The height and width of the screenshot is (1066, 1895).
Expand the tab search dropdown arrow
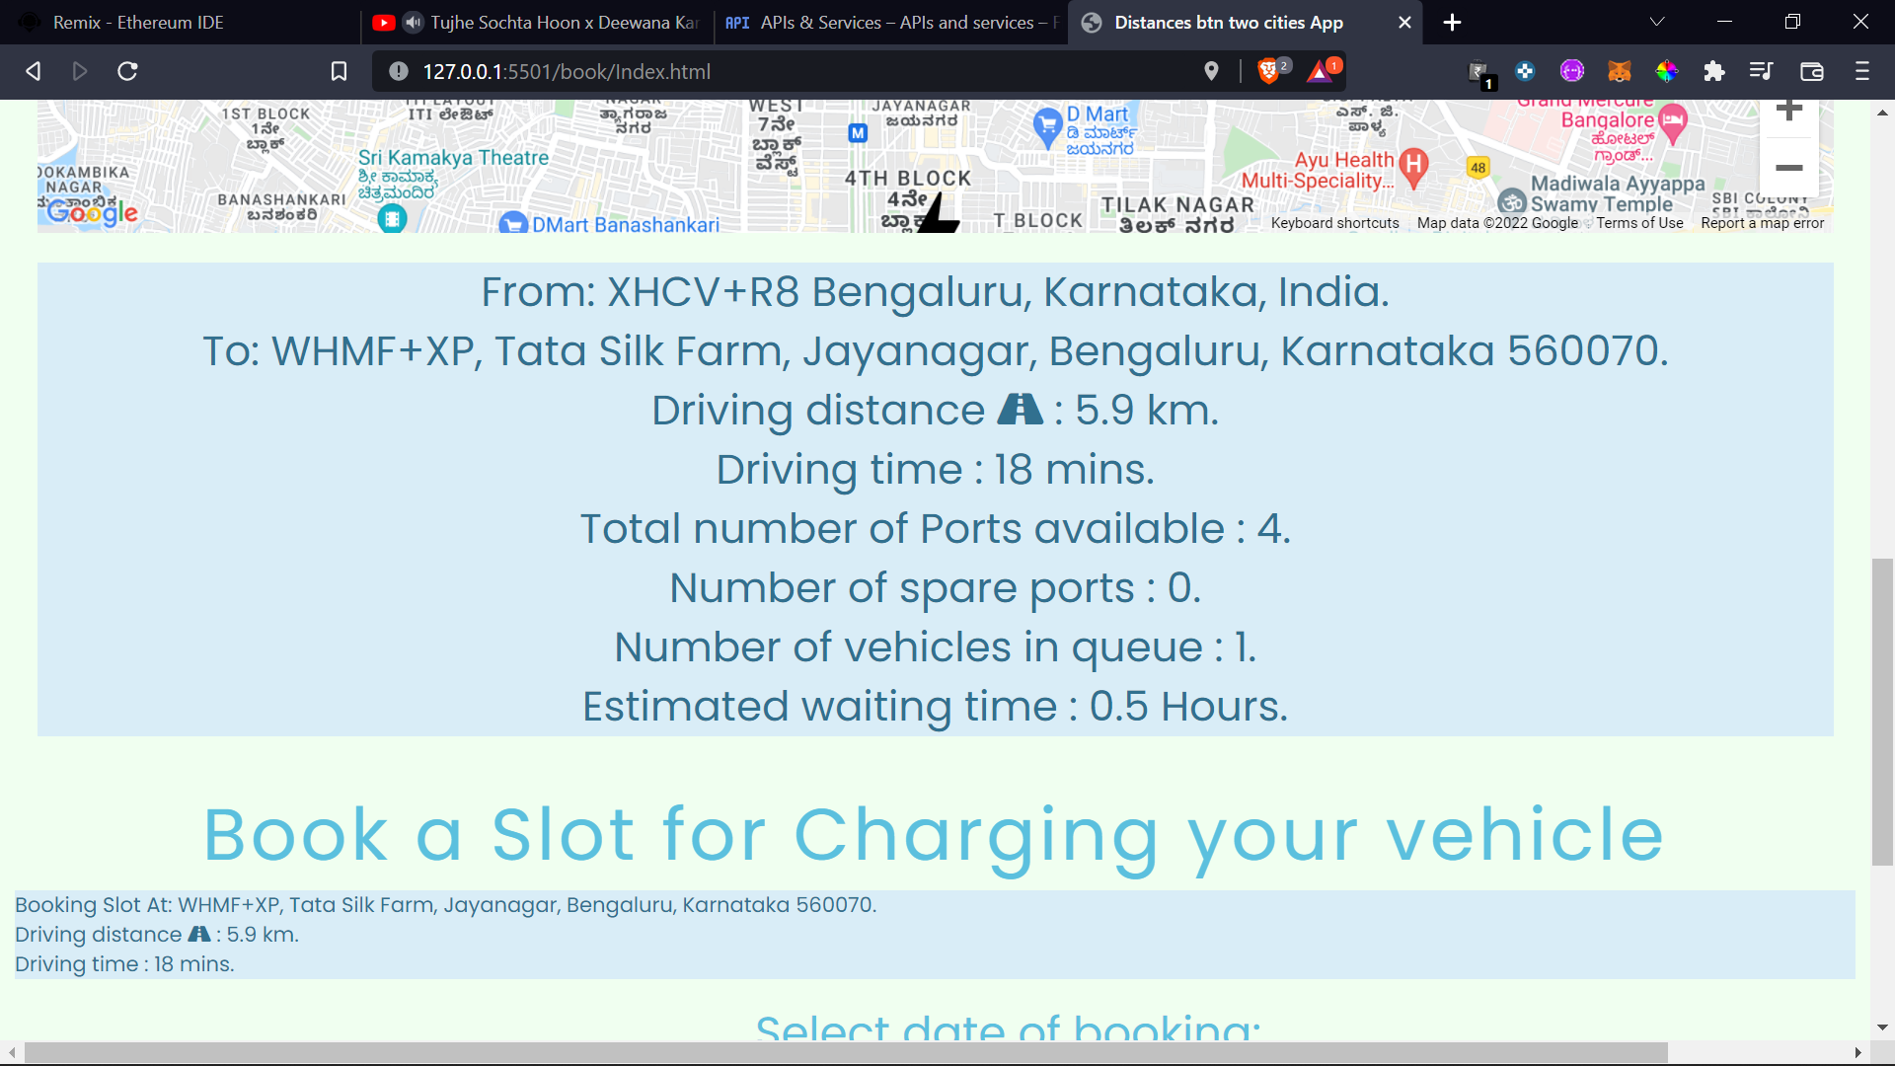point(1657,22)
